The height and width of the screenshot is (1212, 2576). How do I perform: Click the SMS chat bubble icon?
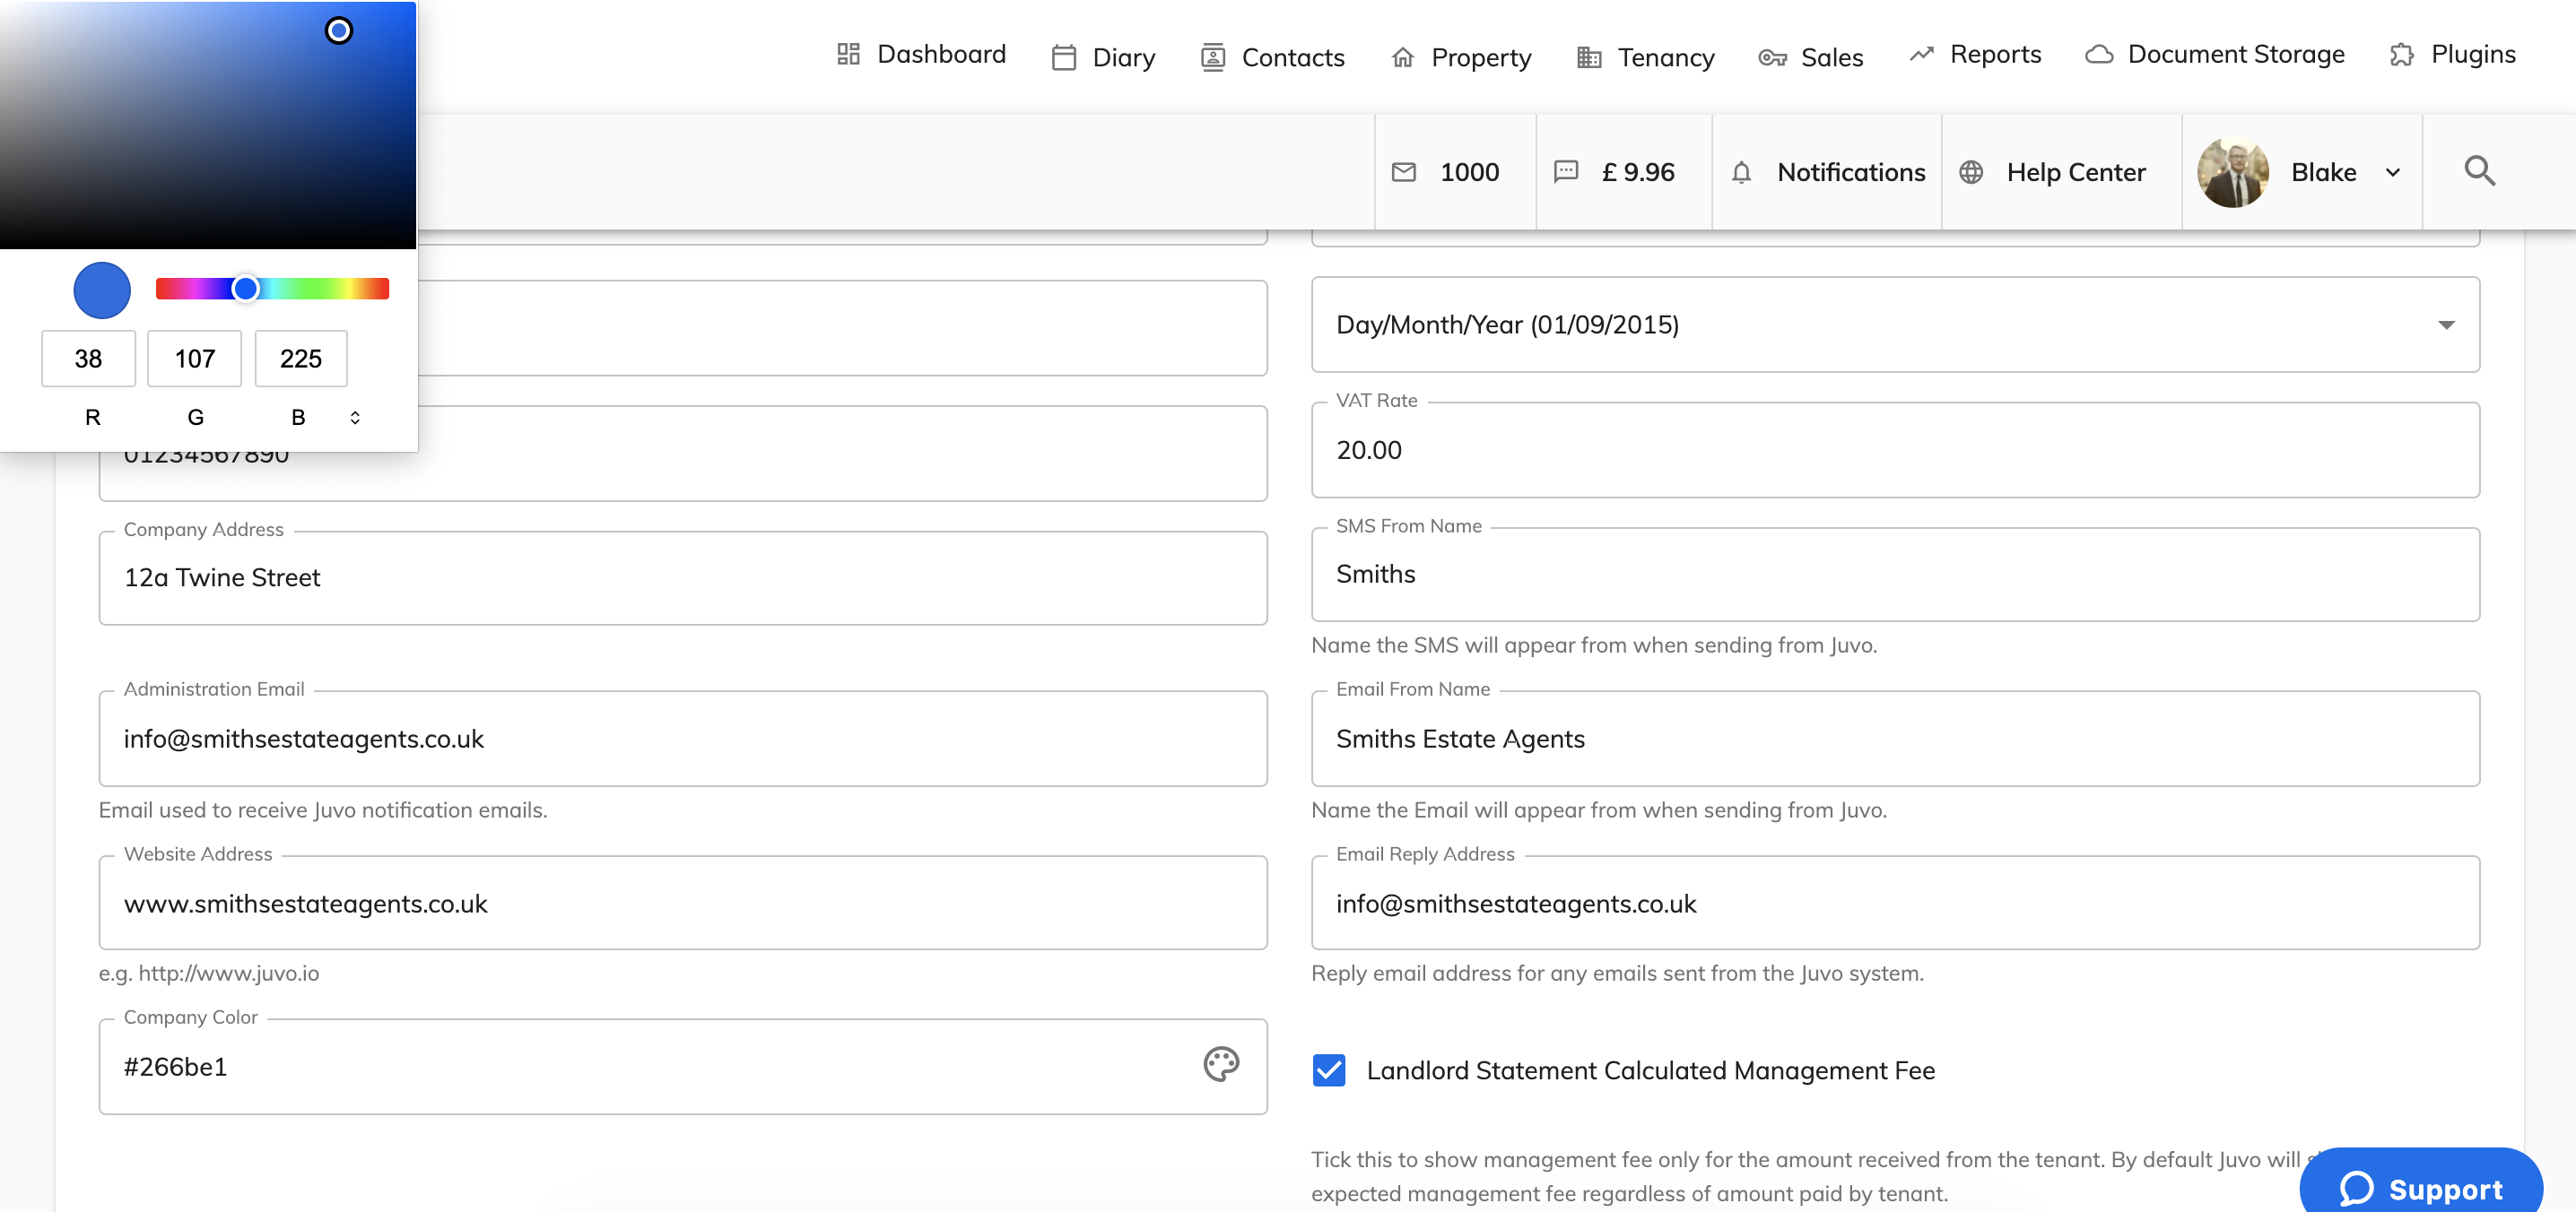1566,172
